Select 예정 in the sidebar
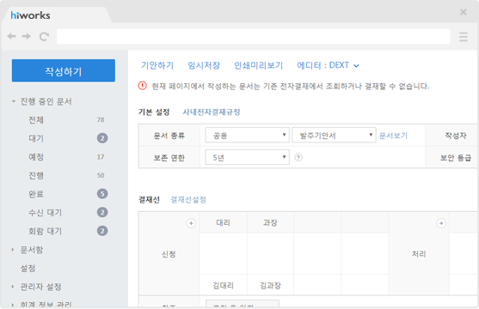 [x=36, y=157]
